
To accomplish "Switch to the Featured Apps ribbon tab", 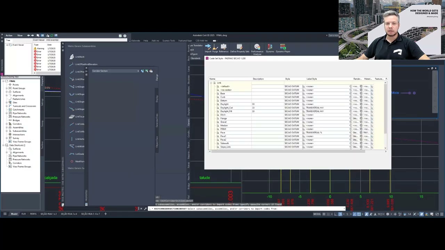I will tap(185, 41).
